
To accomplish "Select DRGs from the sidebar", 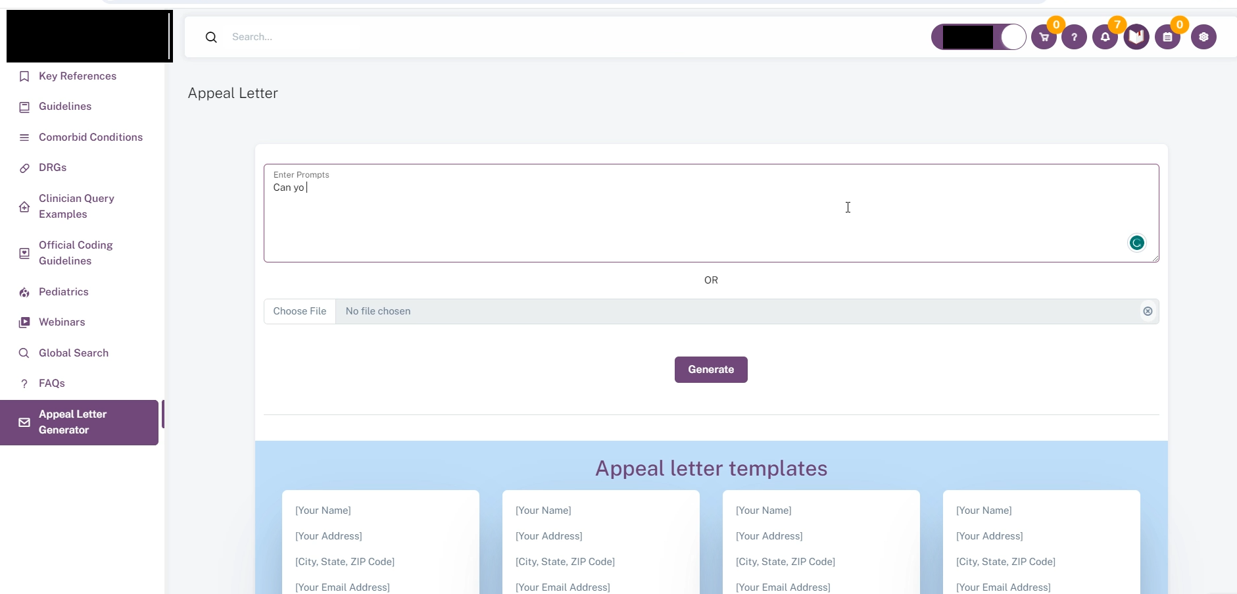I will 53,168.
